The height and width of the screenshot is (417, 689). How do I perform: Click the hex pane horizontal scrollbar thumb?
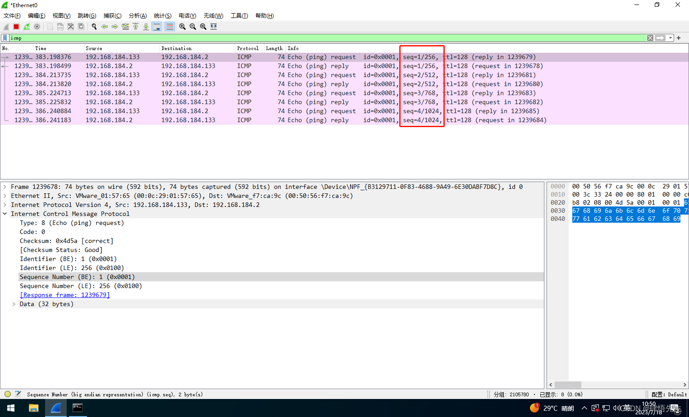(x=568, y=385)
